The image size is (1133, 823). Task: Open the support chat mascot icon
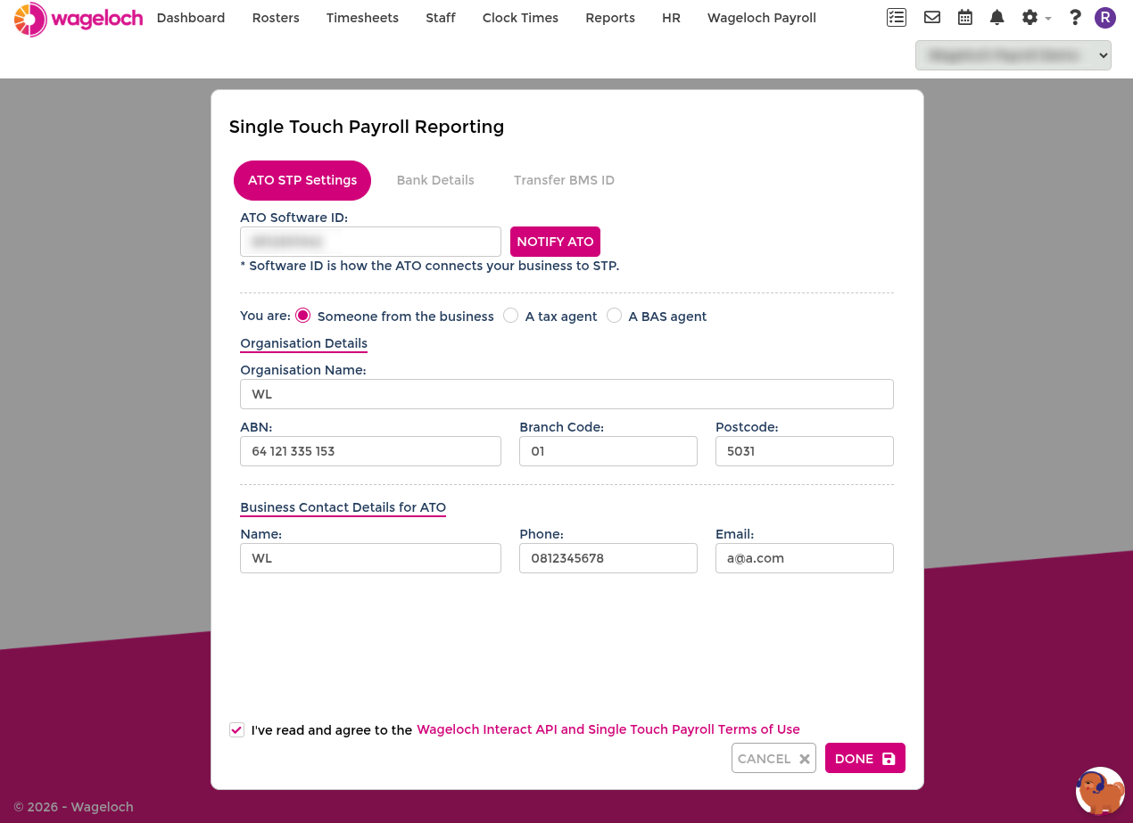pyautogui.click(x=1100, y=791)
